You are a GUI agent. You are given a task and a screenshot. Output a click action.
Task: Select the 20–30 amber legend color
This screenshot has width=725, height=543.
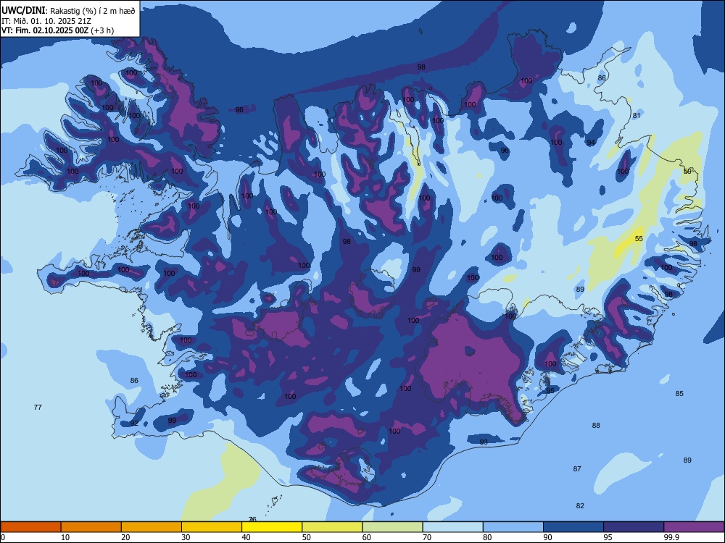(152, 527)
